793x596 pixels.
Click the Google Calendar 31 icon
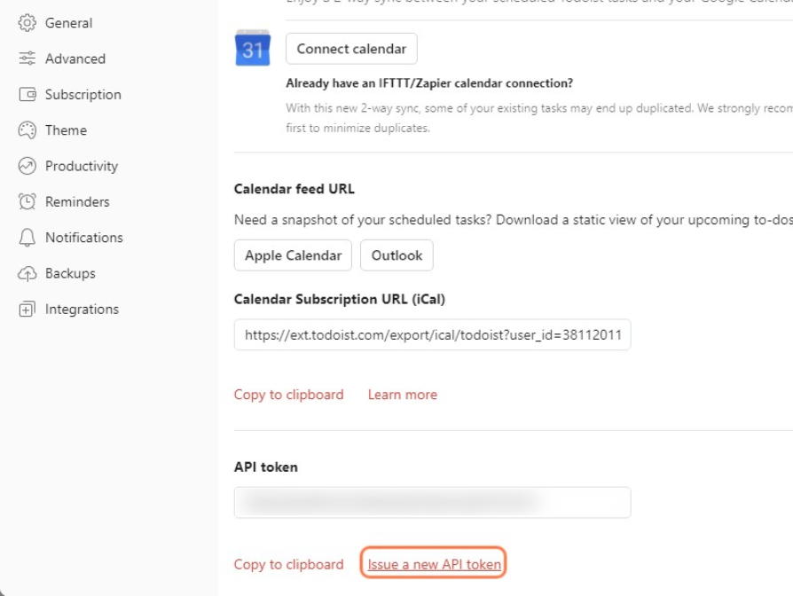tap(253, 48)
